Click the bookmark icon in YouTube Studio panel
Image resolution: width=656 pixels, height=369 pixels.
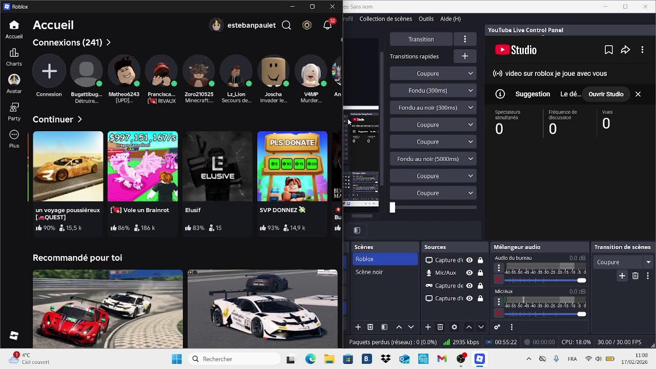point(608,50)
